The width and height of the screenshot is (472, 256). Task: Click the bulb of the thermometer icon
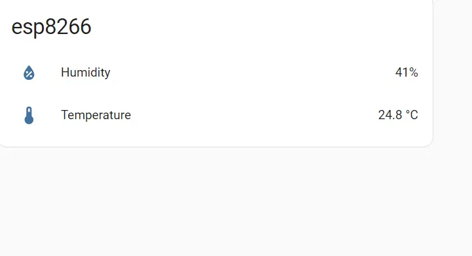click(x=29, y=120)
